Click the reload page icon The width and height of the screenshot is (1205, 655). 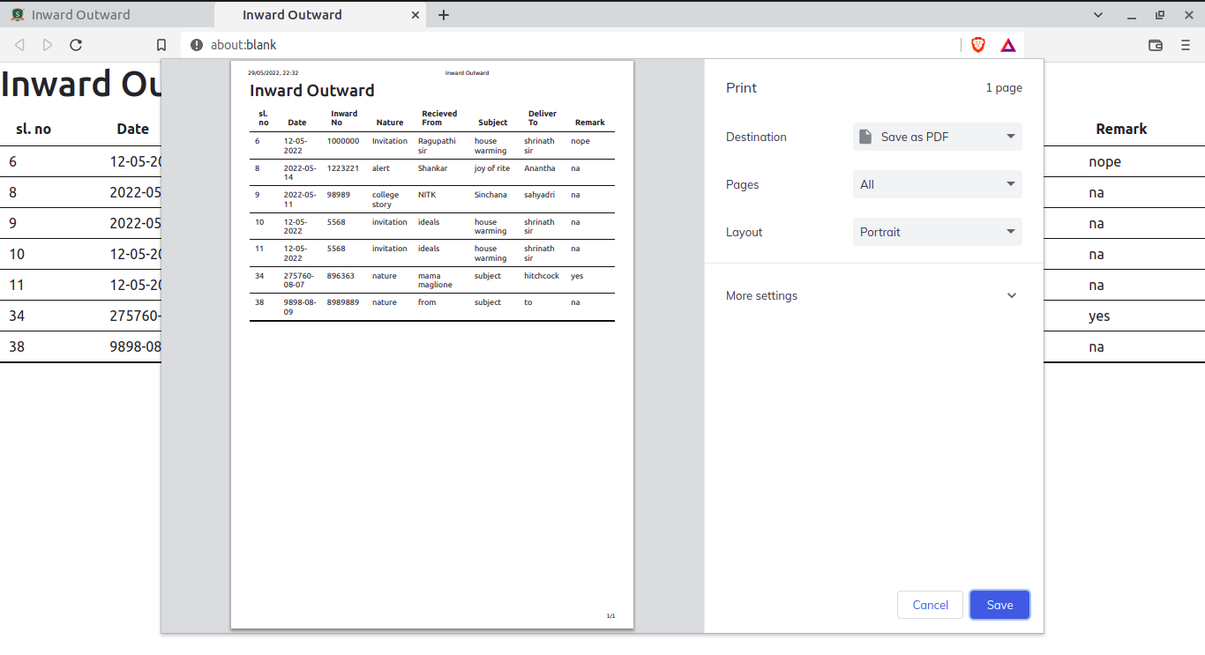click(76, 45)
